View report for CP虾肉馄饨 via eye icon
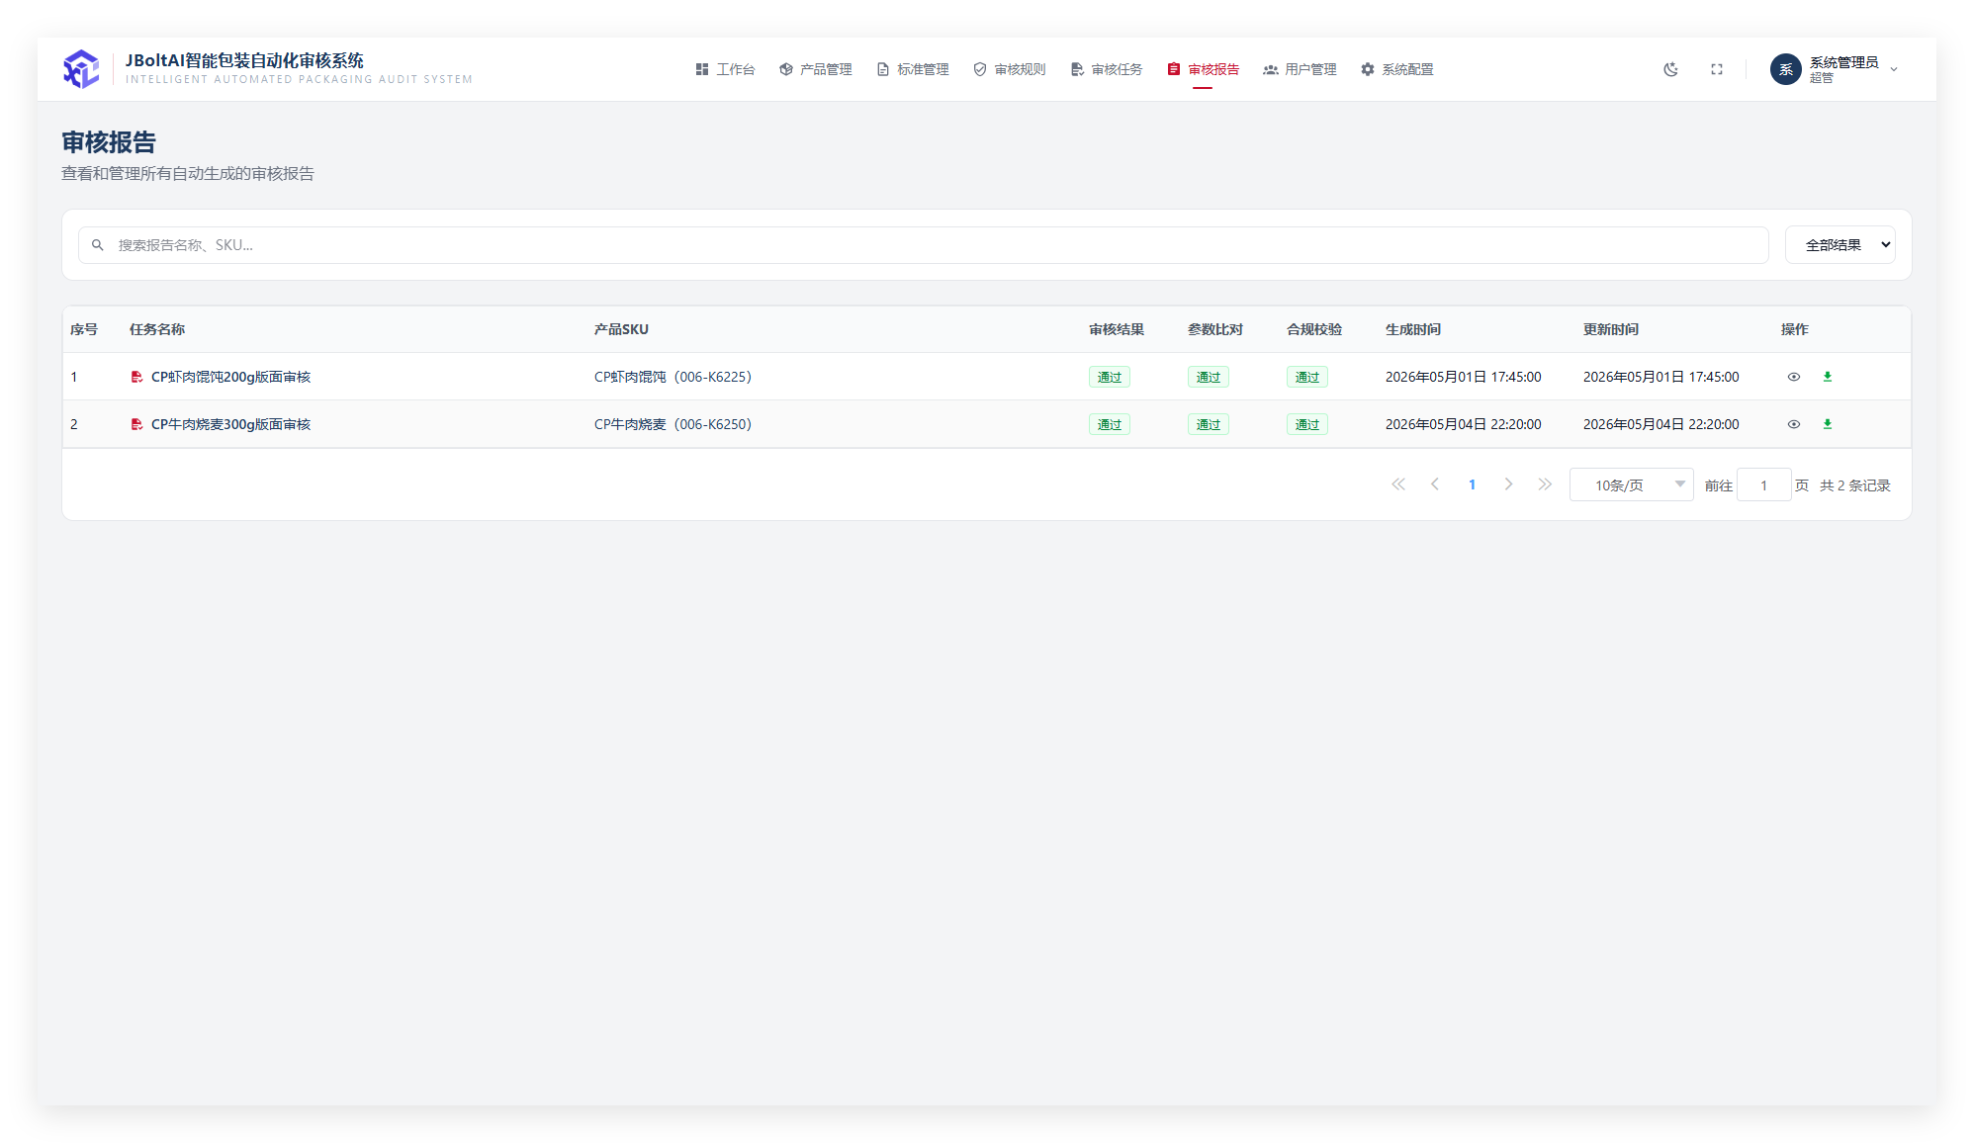 1794,377
